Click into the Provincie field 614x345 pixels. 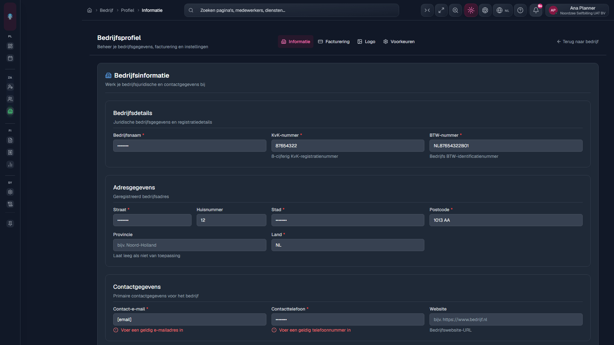(190, 245)
